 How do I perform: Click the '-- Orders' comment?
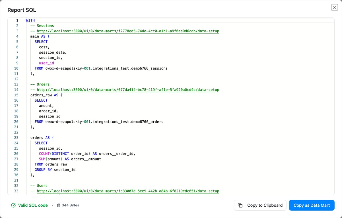(x=40, y=84)
